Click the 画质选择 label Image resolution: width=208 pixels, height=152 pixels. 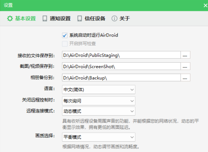(45, 136)
